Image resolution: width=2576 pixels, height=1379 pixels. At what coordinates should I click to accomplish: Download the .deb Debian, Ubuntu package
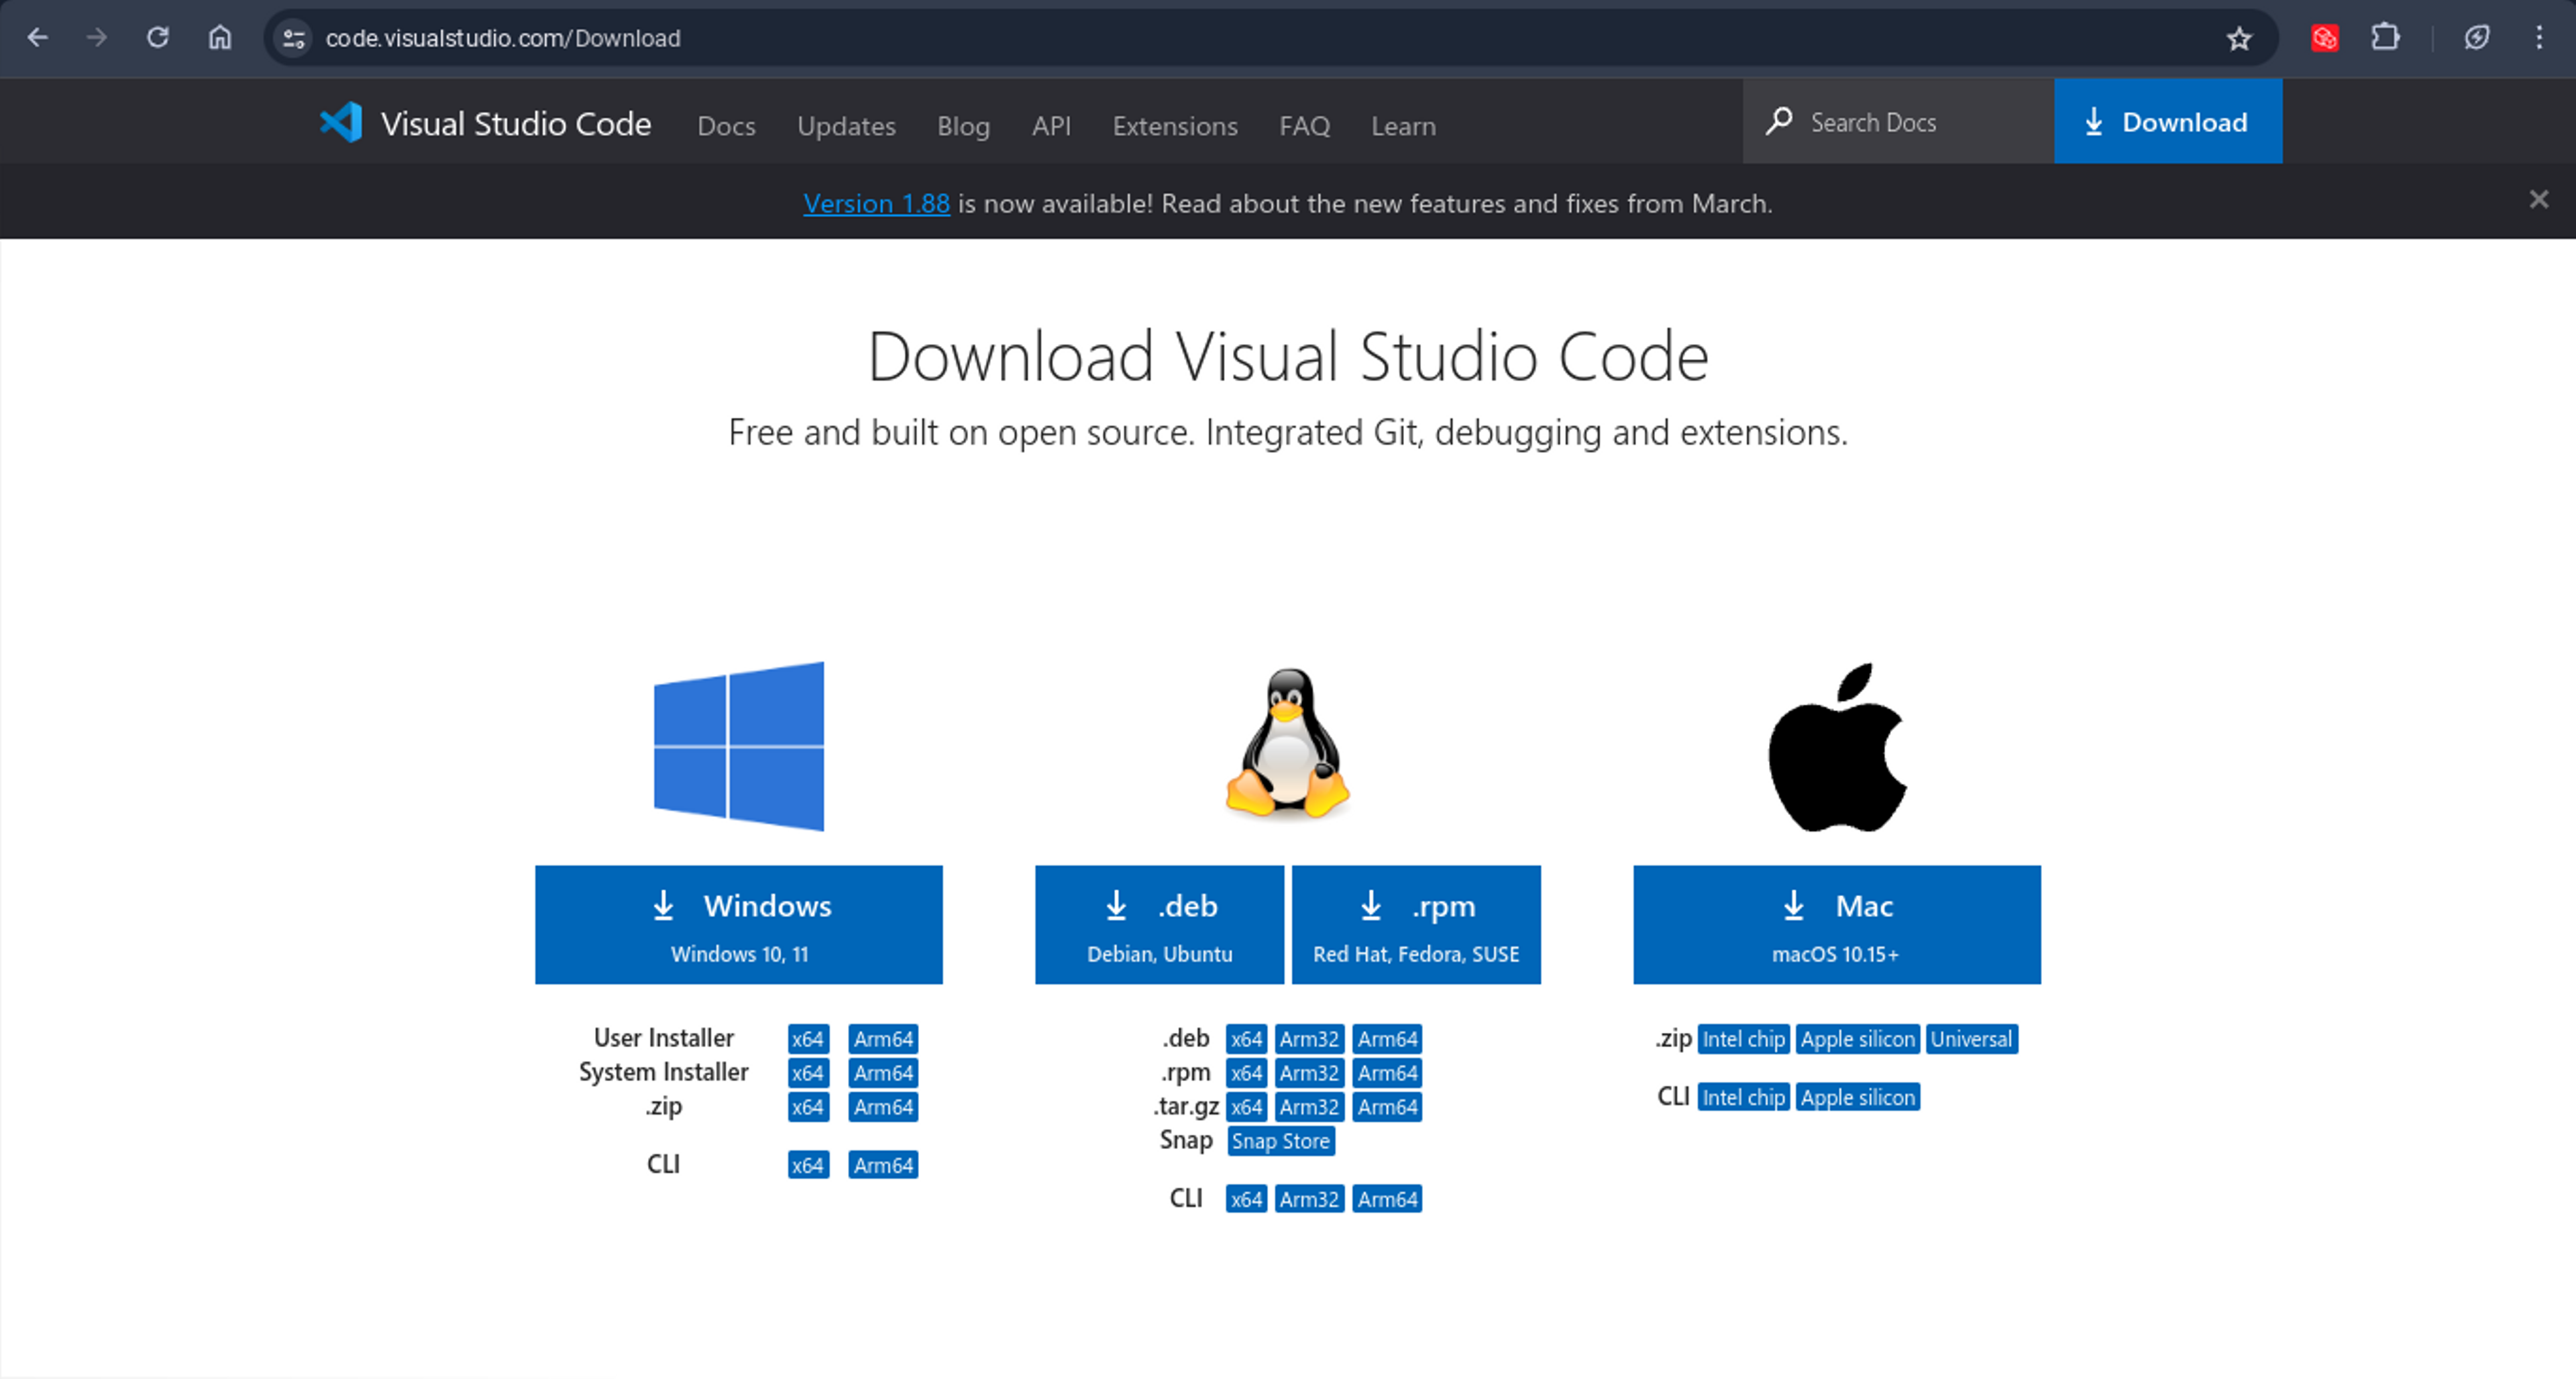coord(1159,925)
